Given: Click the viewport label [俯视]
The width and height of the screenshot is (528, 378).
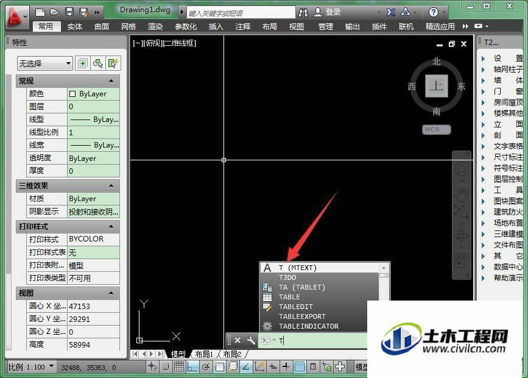Looking at the screenshot, I should 154,43.
